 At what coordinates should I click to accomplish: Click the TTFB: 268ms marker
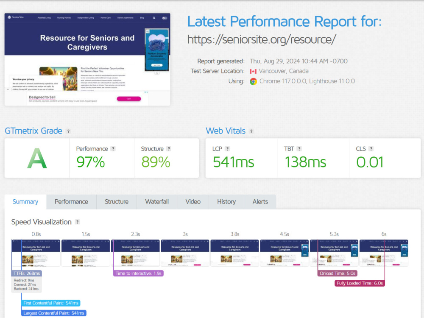coord(26,273)
